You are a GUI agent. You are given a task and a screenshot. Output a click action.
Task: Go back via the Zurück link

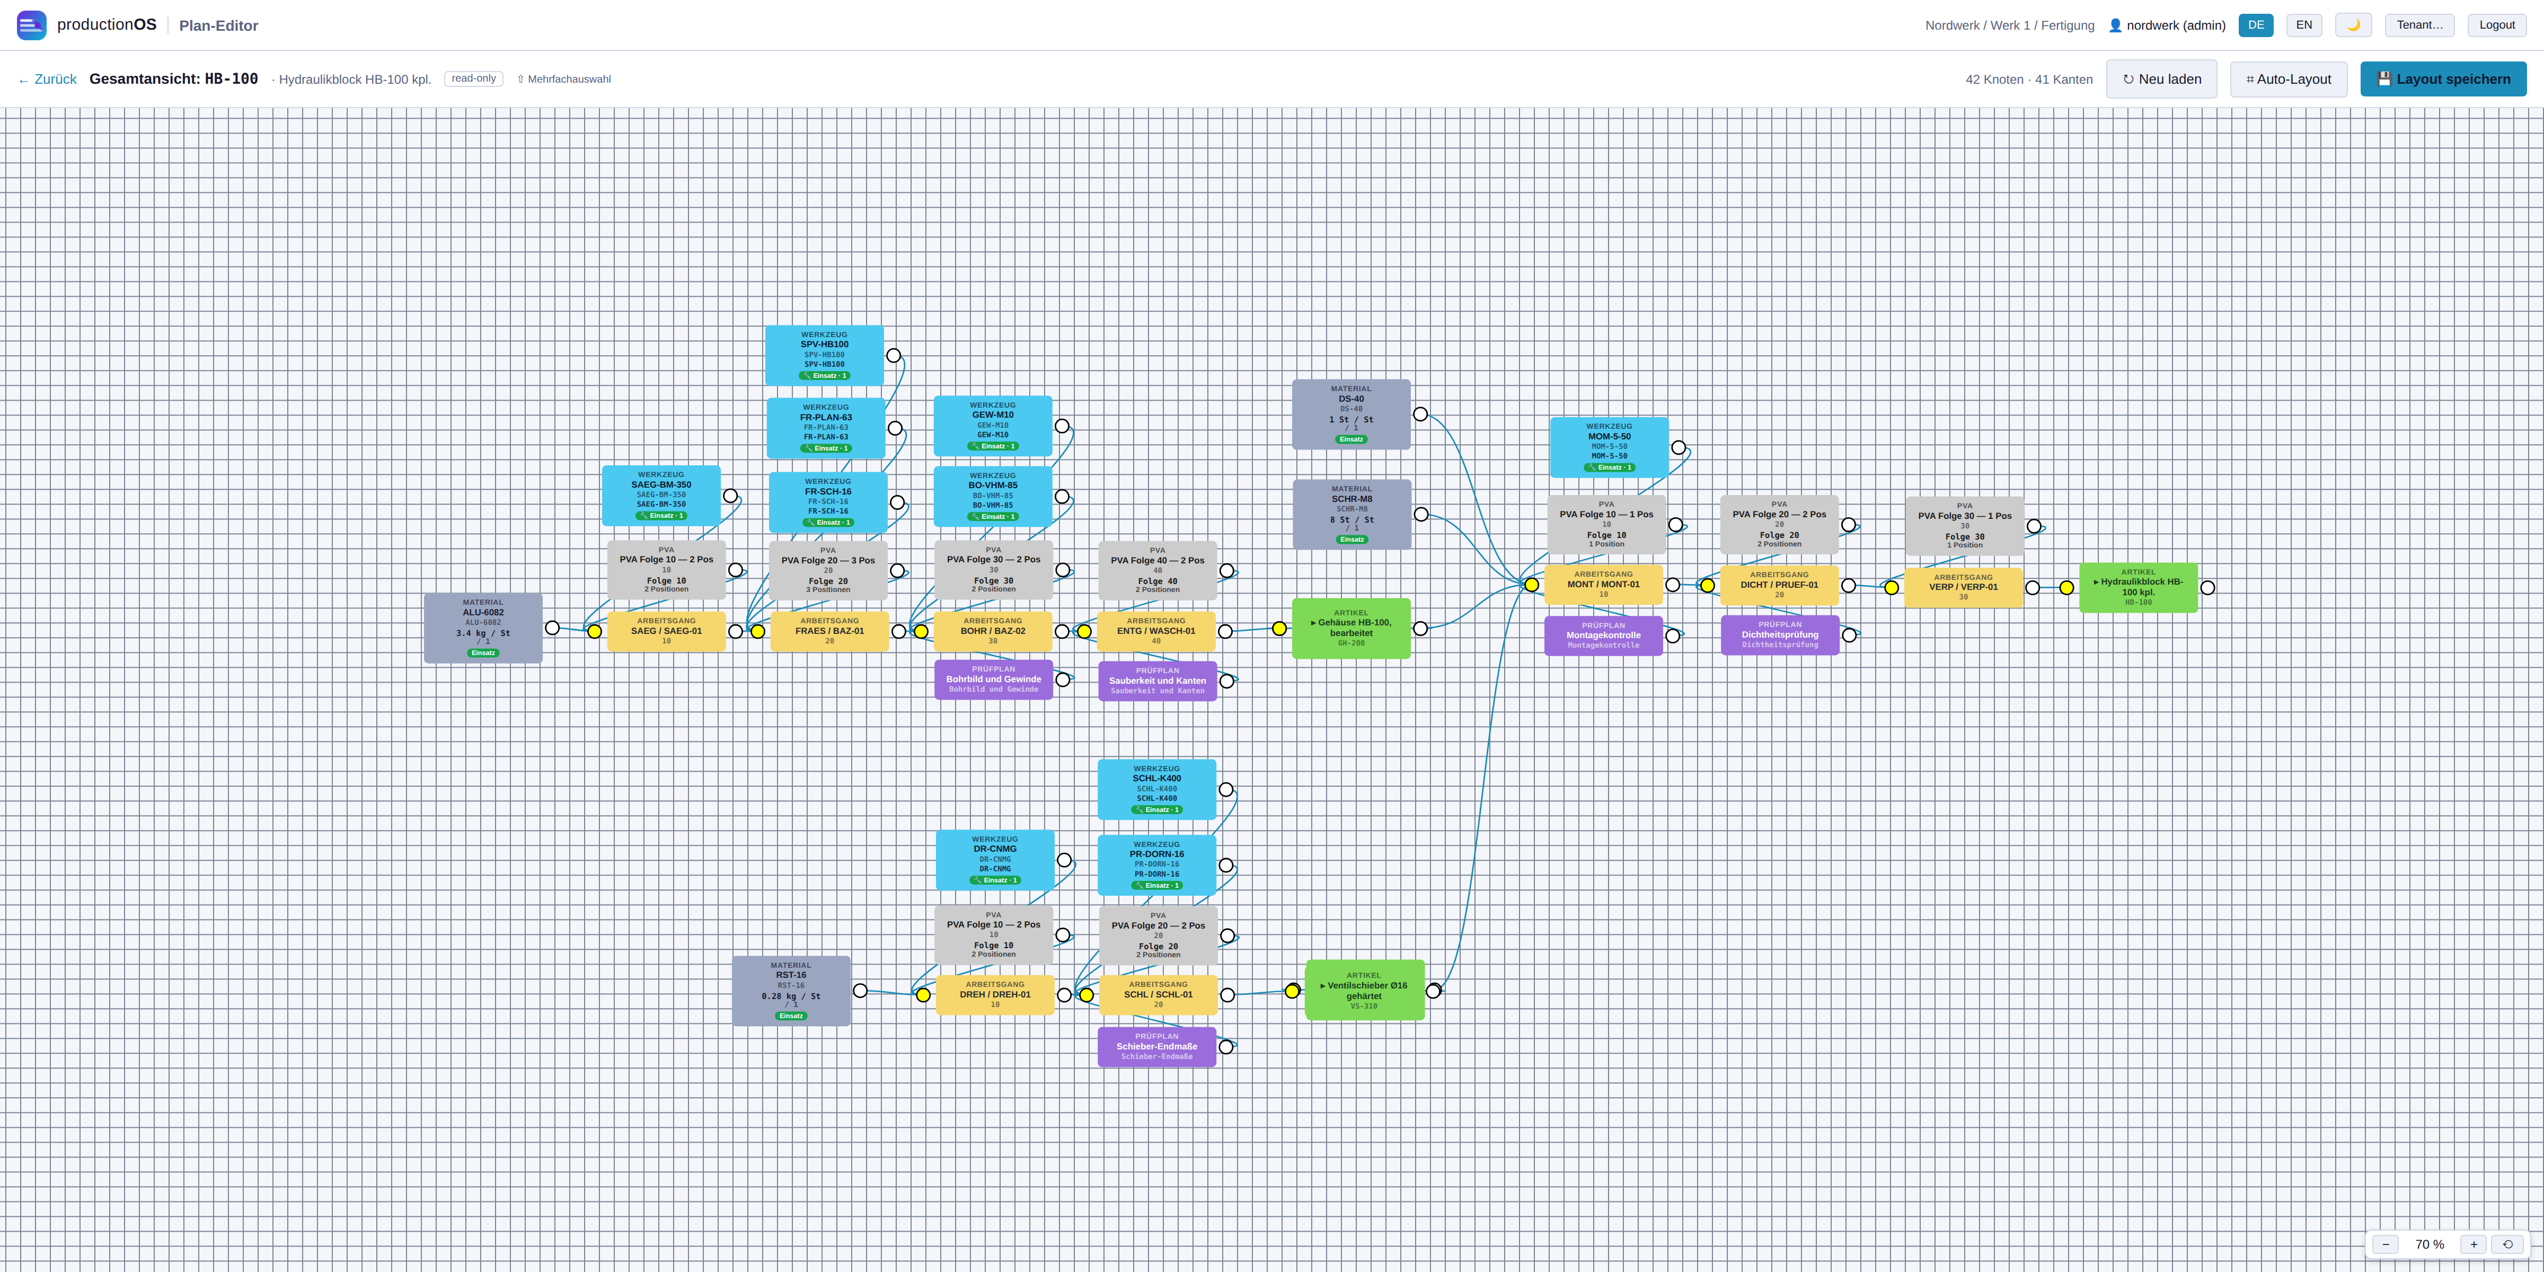47,79
